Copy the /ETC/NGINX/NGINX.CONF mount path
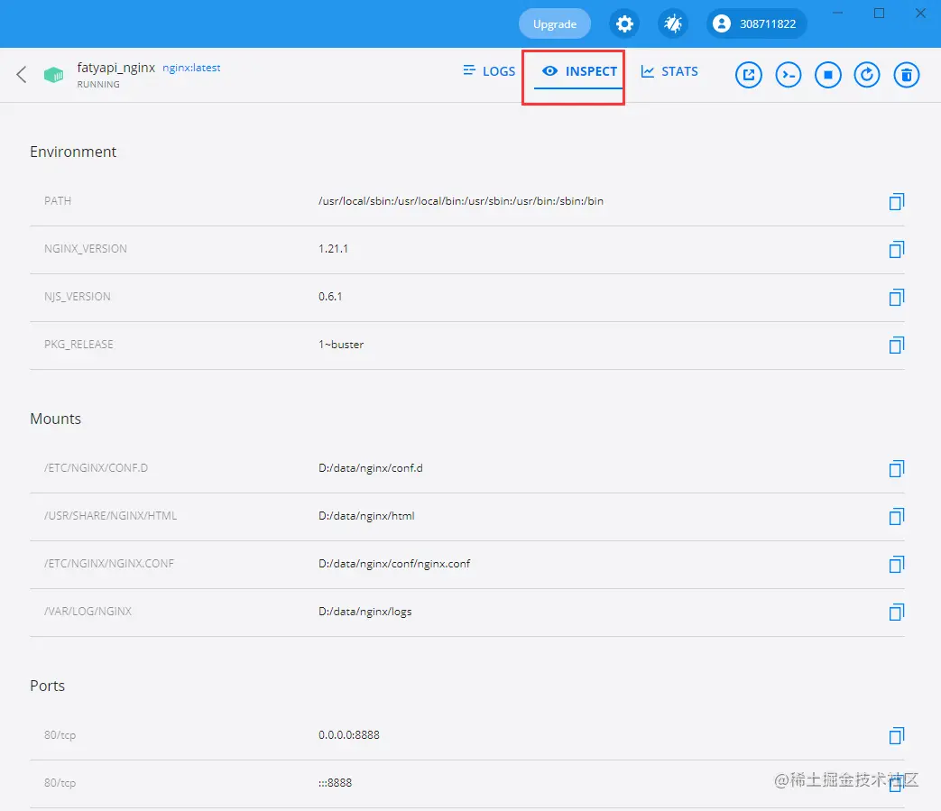The image size is (941, 811). (897, 564)
